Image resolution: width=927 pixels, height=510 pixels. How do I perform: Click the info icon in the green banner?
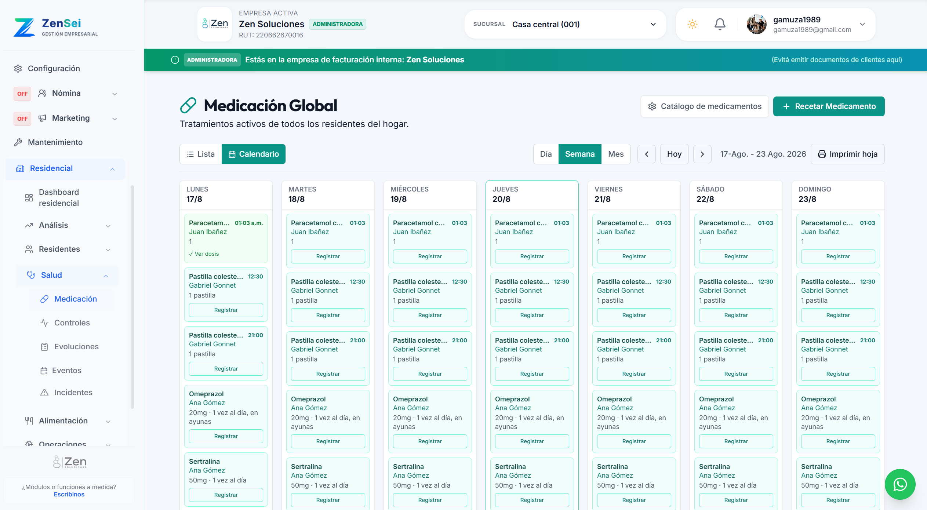coord(175,60)
